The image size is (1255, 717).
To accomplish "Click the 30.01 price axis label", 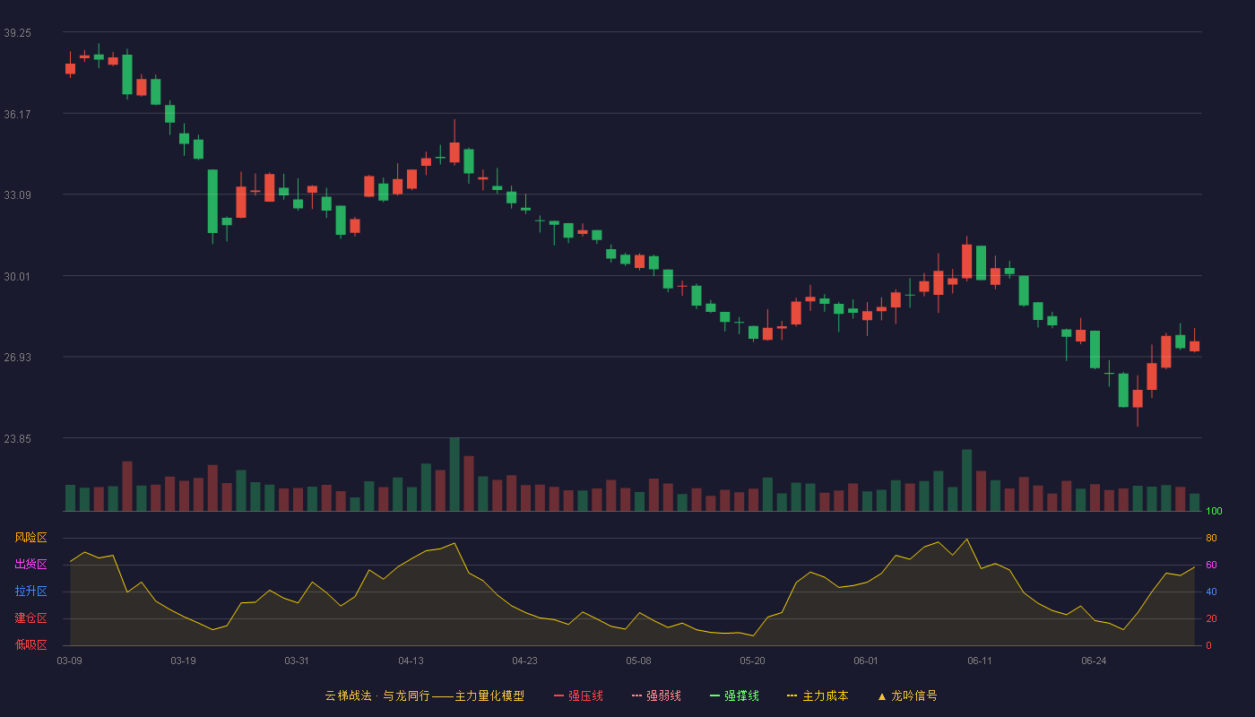I will coord(17,276).
